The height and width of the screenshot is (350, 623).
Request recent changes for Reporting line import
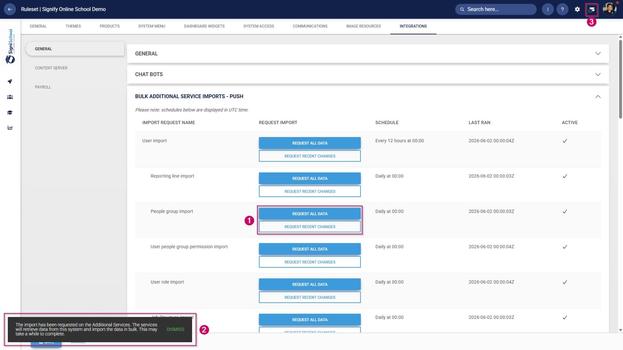pos(310,191)
